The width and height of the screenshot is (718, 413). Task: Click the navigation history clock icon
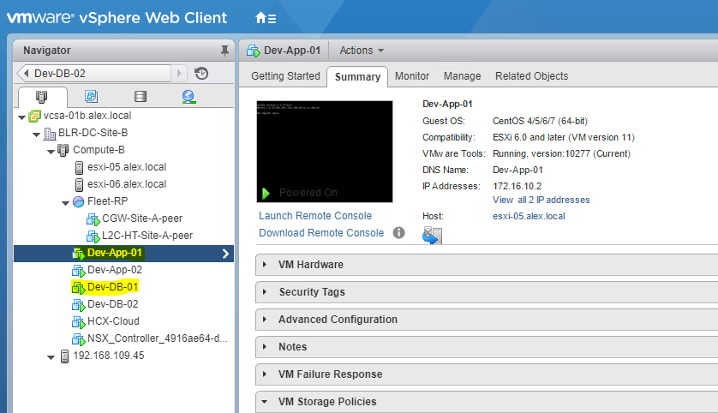point(201,74)
